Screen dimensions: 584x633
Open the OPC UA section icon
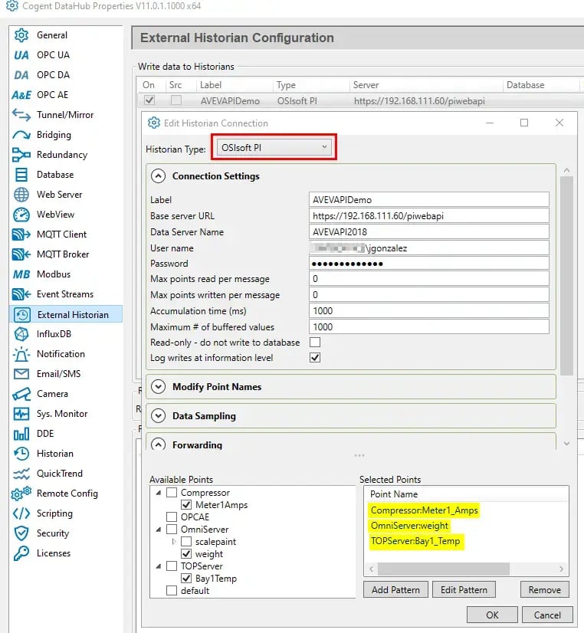click(21, 55)
